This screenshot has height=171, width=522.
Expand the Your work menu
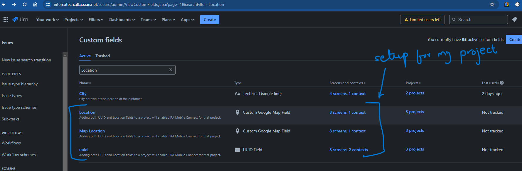click(x=48, y=20)
